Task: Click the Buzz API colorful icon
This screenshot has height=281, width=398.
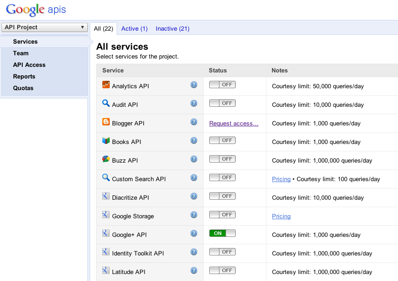Action: (x=106, y=159)
